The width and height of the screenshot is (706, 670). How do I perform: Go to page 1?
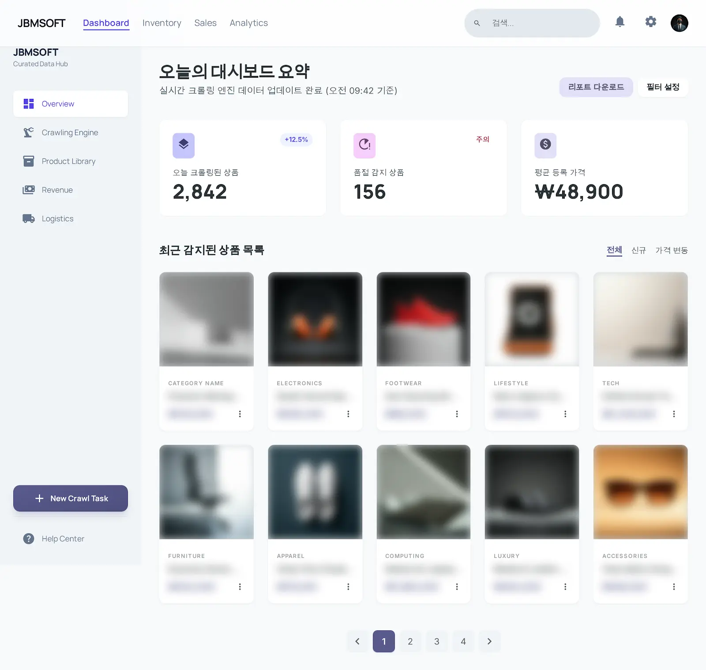[384, 641]
